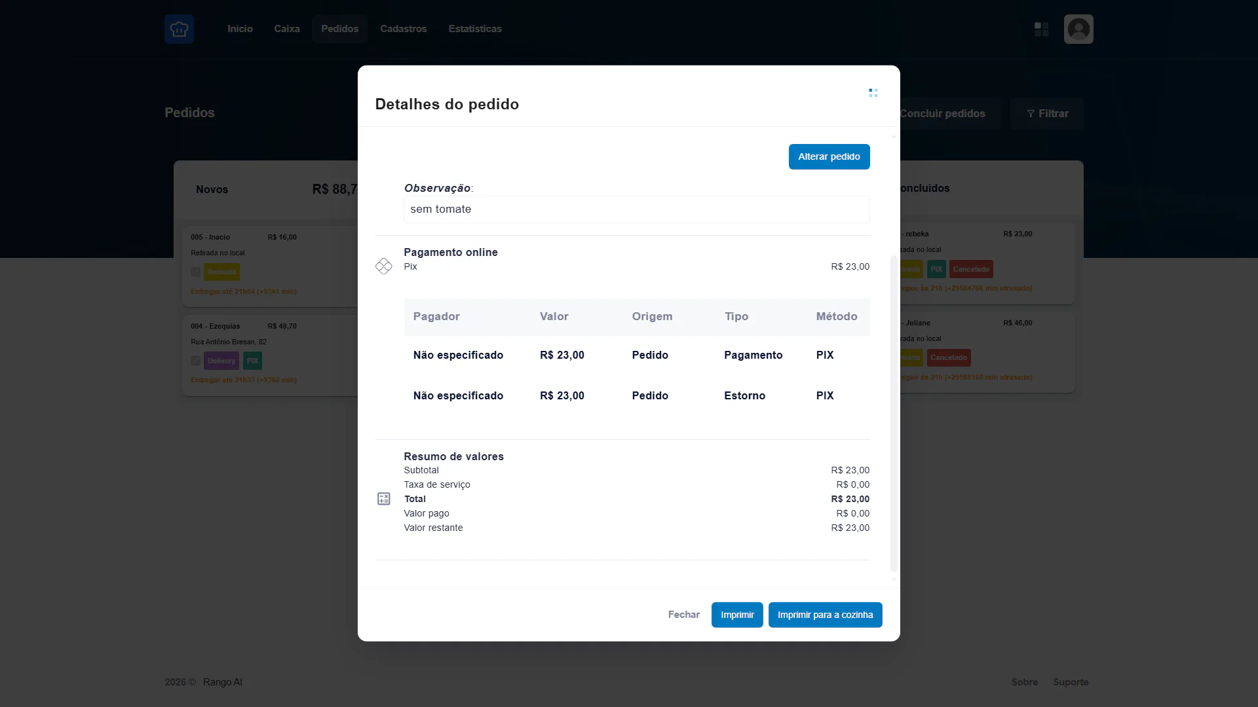Viewport: 1258px width, 707px height.
Task: Click the Observação field with sem tomate
Action: pyautogui.click(x=636, y=209)
